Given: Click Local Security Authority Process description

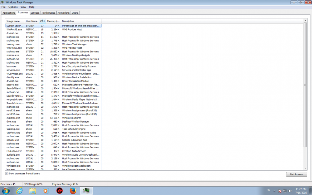Looking at the screenshot, I should coord(79,66).
